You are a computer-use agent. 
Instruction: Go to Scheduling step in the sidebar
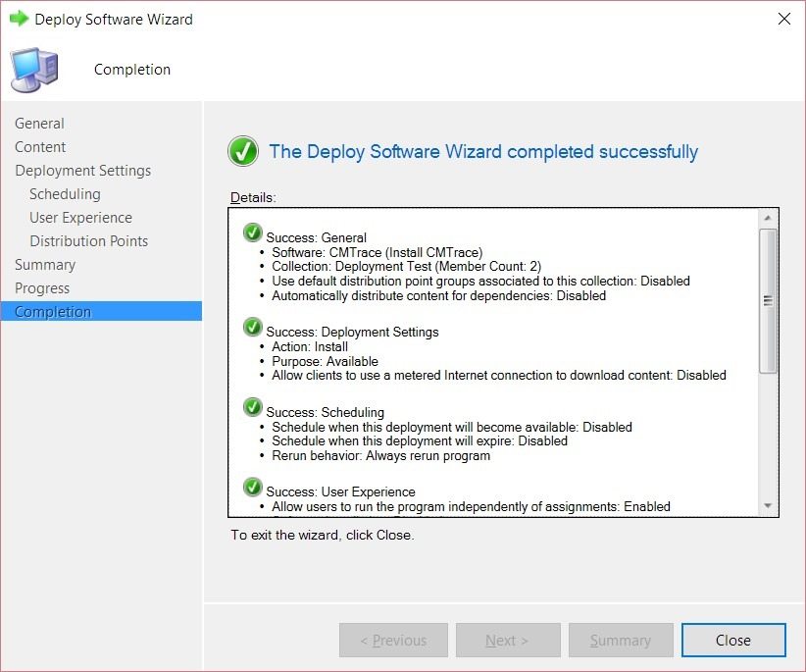pos(65,194)
